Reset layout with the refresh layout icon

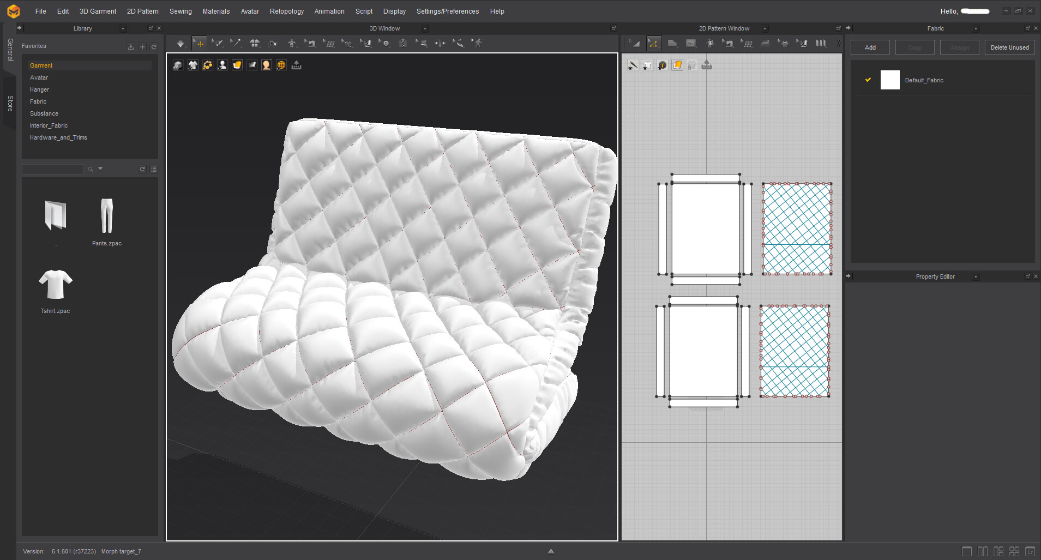1030,551
